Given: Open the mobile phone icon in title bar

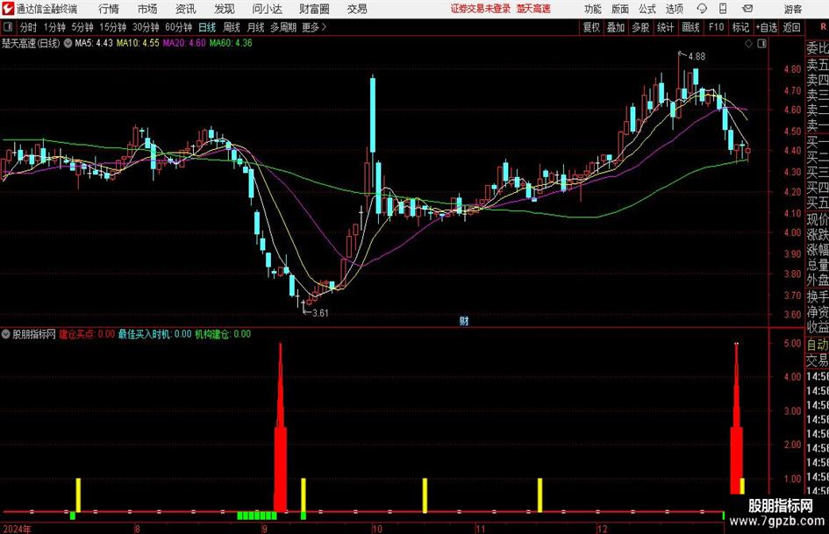Looking at the screenshot, I should pos(723,9).
